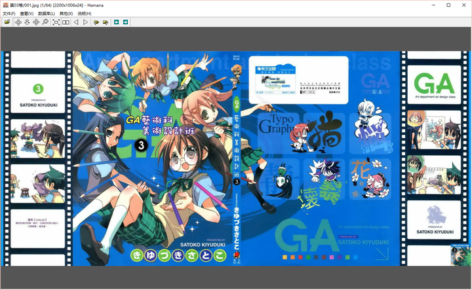
Task: Click the Hamana application icon in title bar
Action: tap(5, 5)
